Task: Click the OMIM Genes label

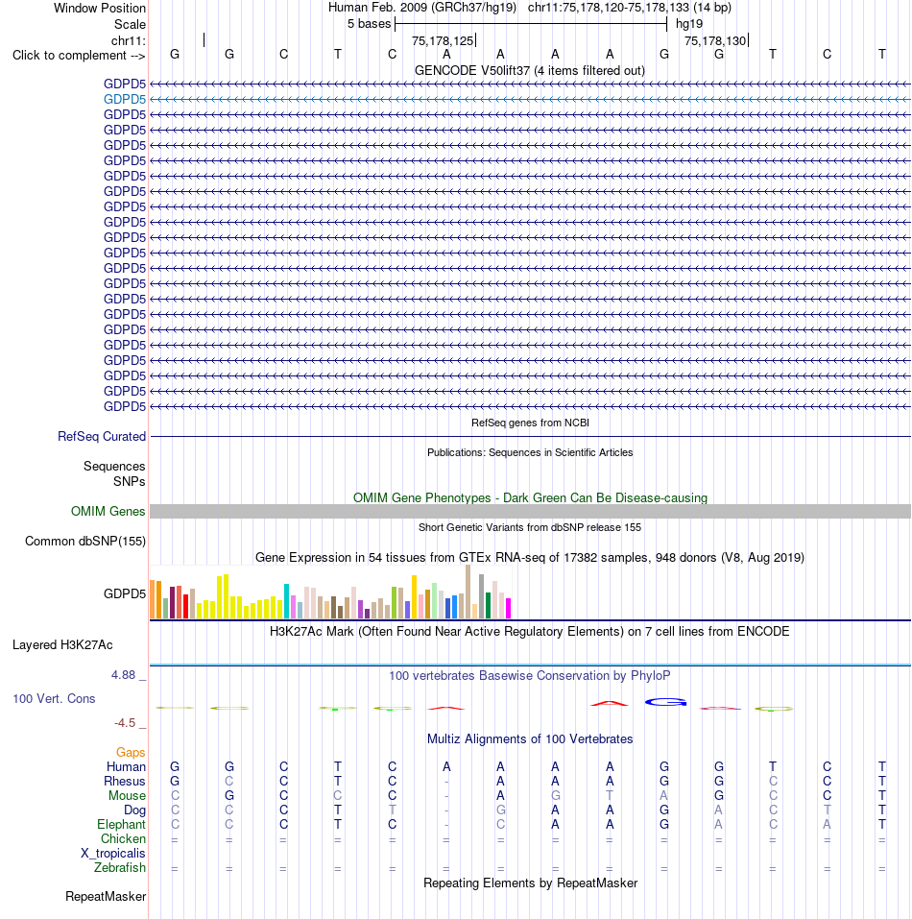Action: click(108, 511)
